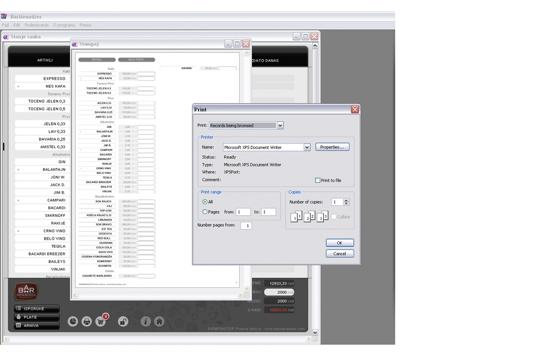Select the Pages print range option
This screenshot has height=357, width=553.
click(205, 212)
